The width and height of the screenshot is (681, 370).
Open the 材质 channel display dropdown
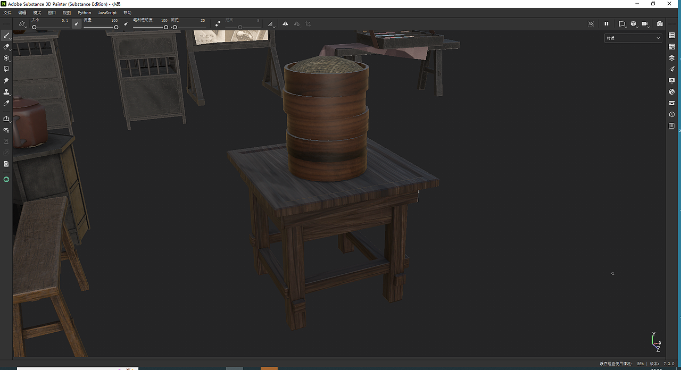click(x=633, y=38)
